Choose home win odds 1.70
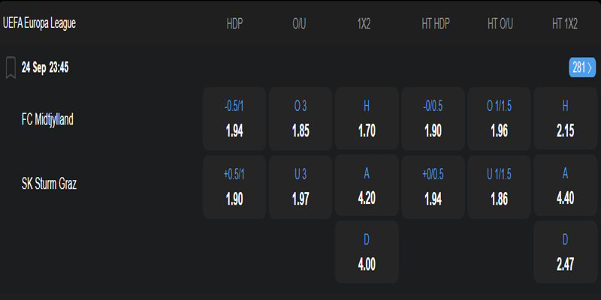This screenshot has width=601, height=300. coord(367,119)
